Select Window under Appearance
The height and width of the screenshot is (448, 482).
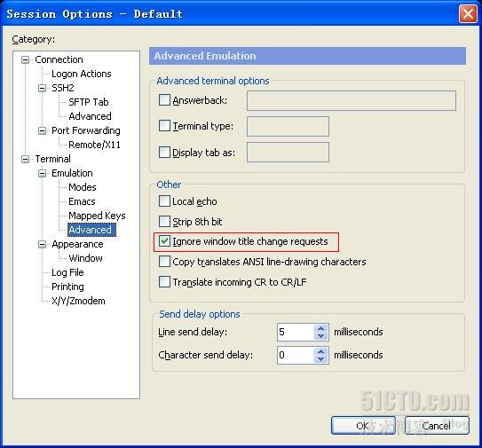coord(85,258)
